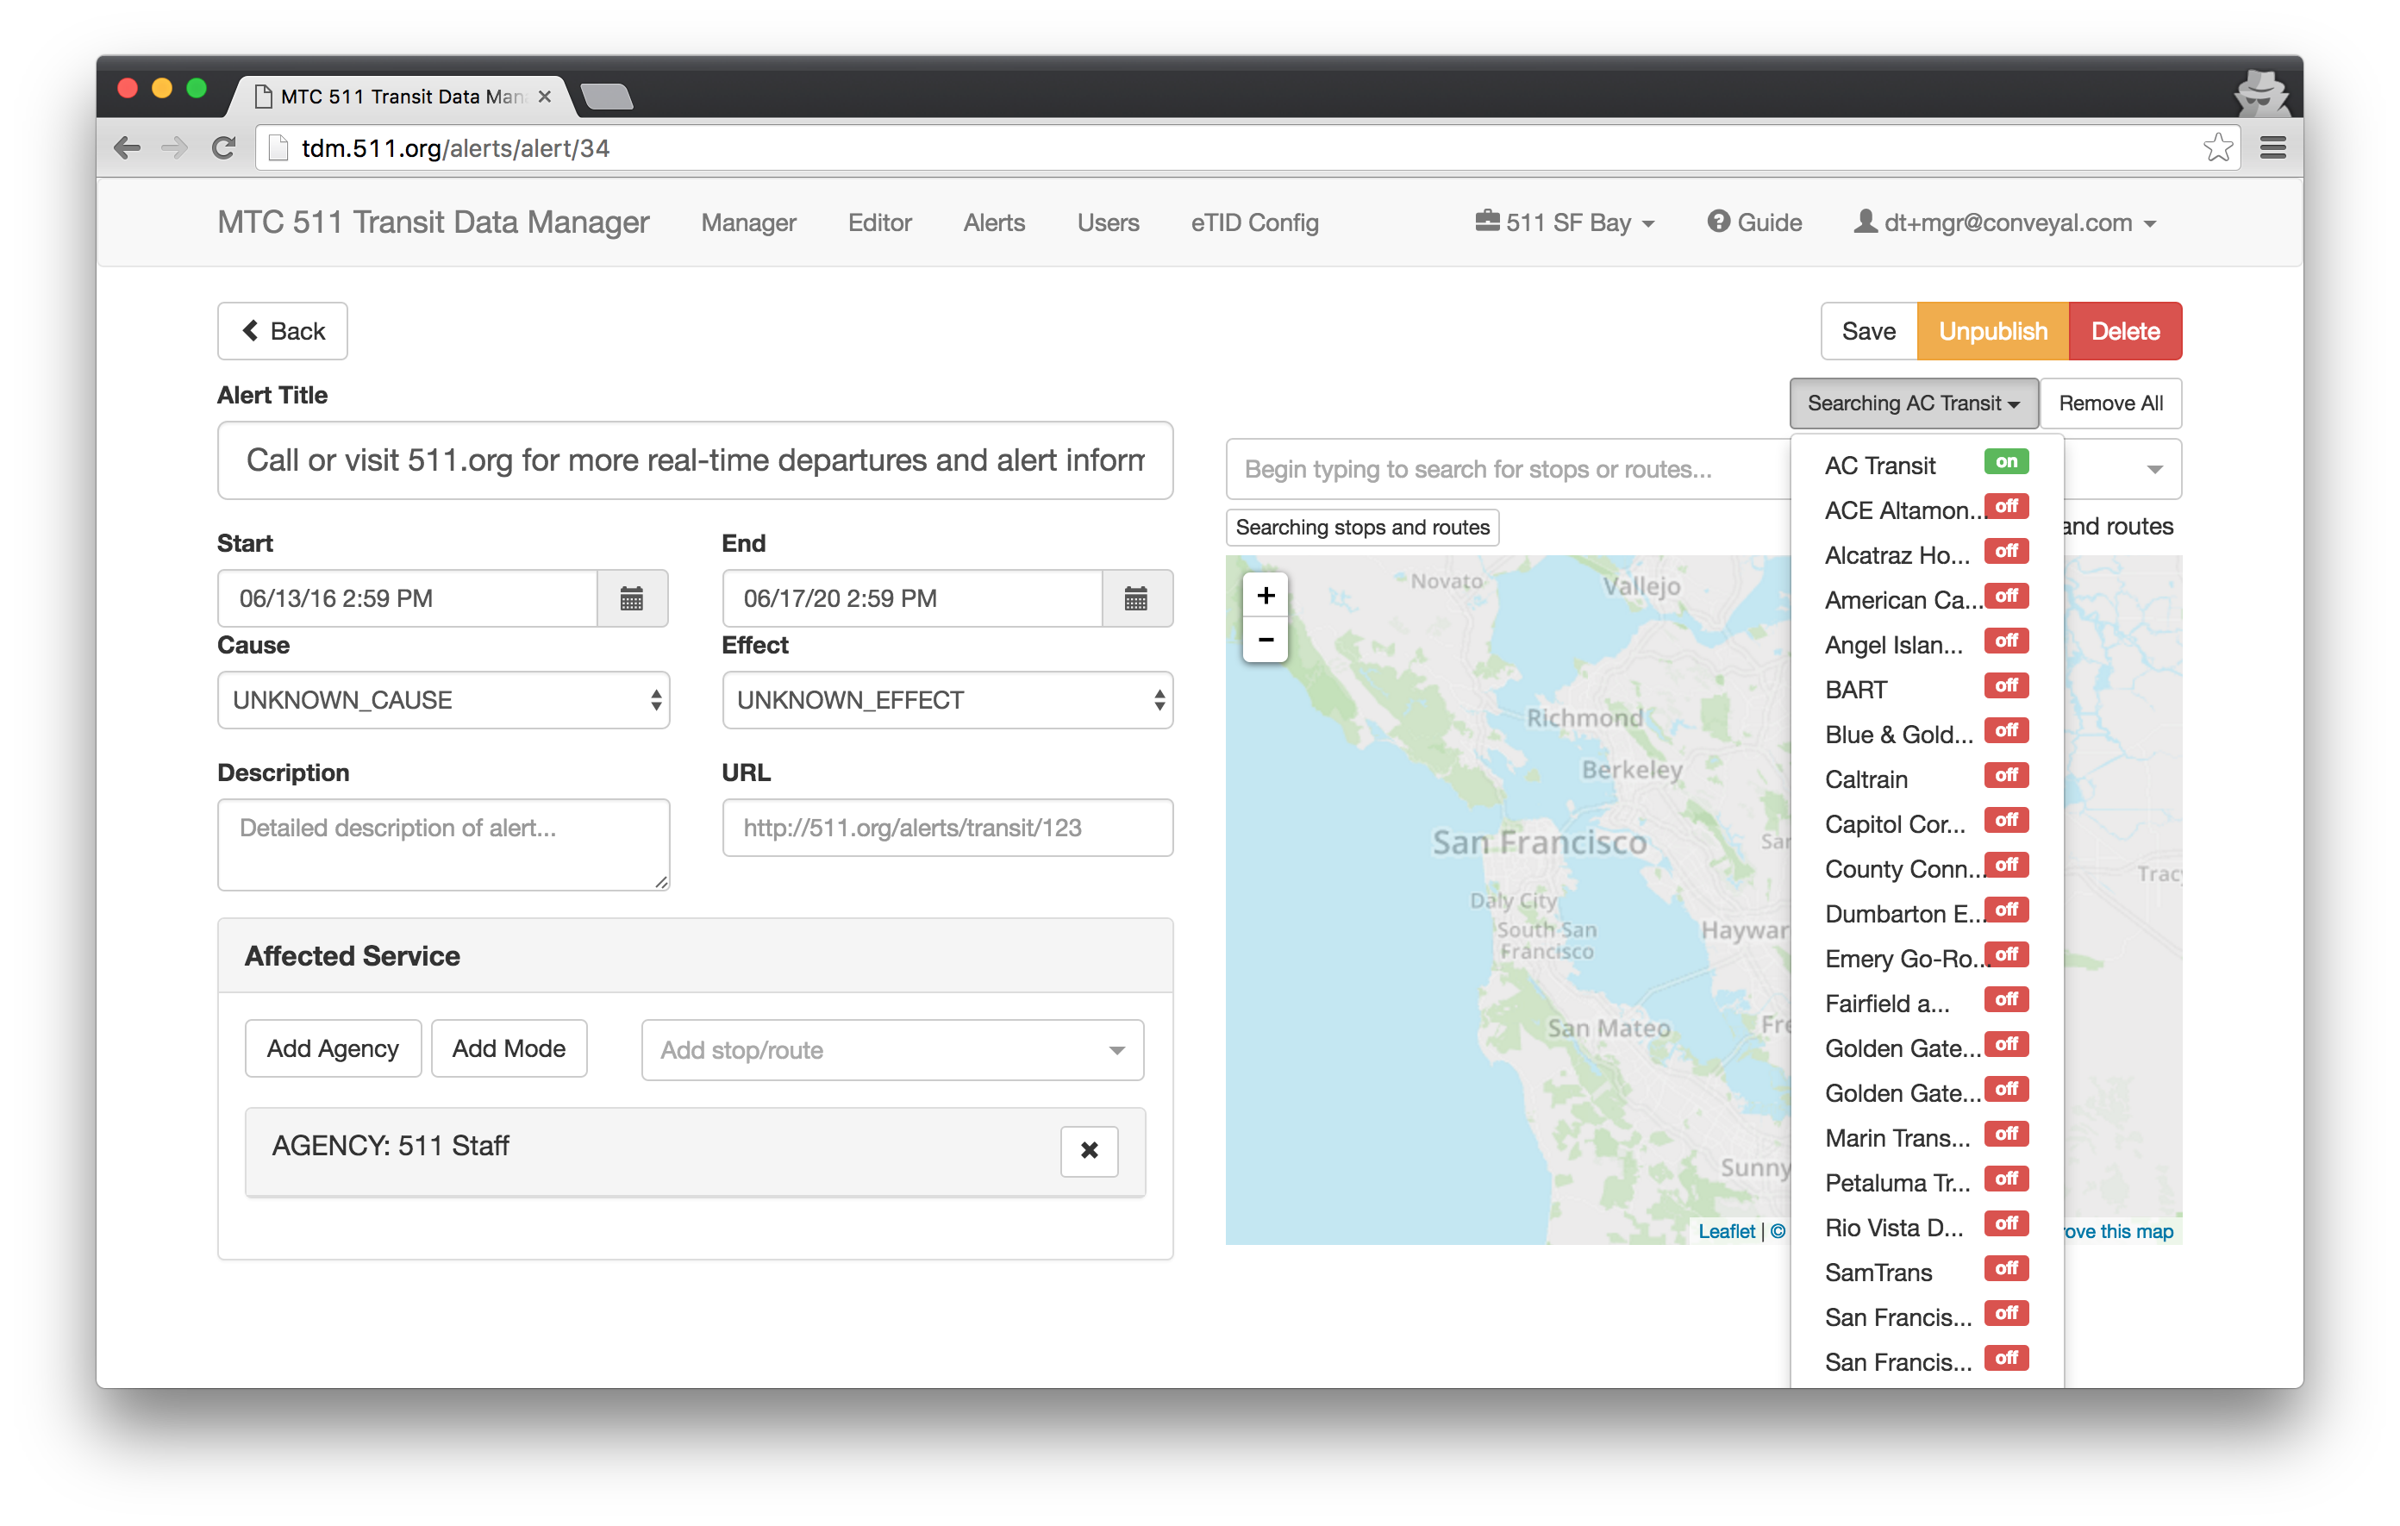The width and height of the screenshot is (2400, 1526).
Task: Go to Editor nav item
Action: tap(880, 222)
